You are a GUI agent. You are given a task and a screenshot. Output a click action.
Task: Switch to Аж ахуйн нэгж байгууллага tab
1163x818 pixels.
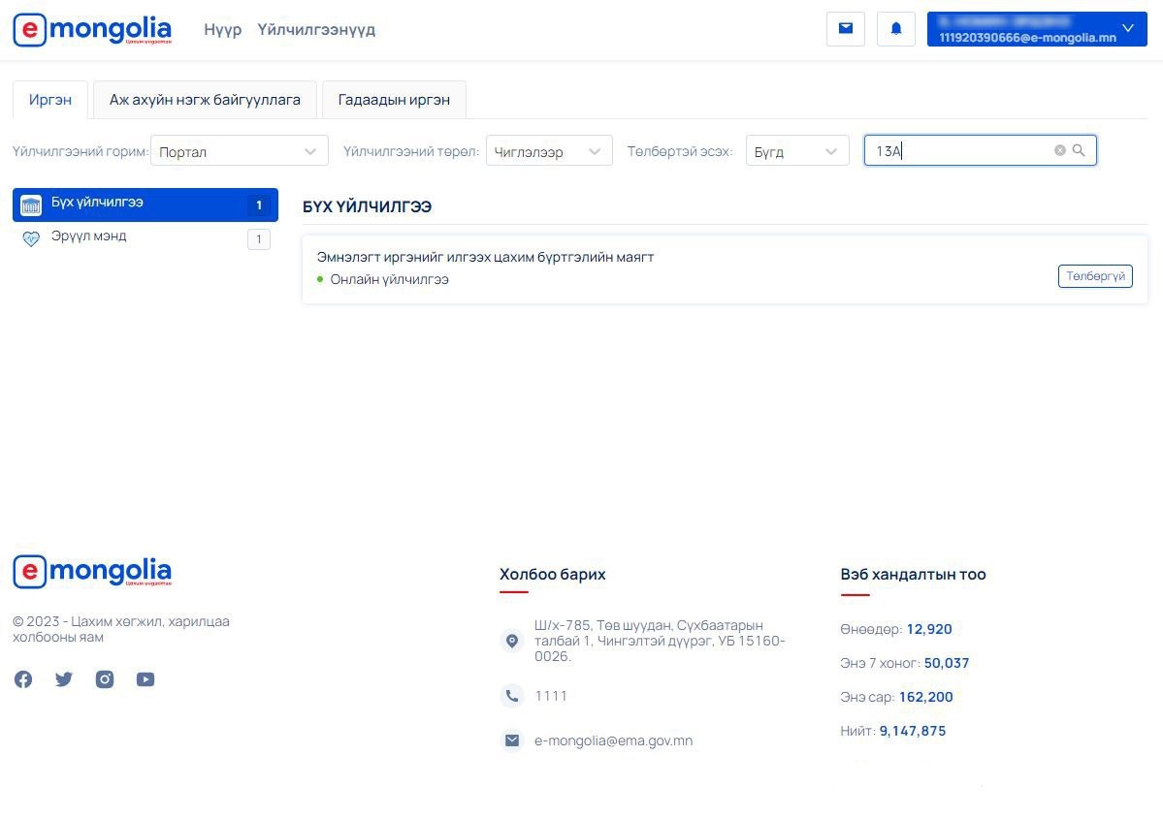(205, 100)
